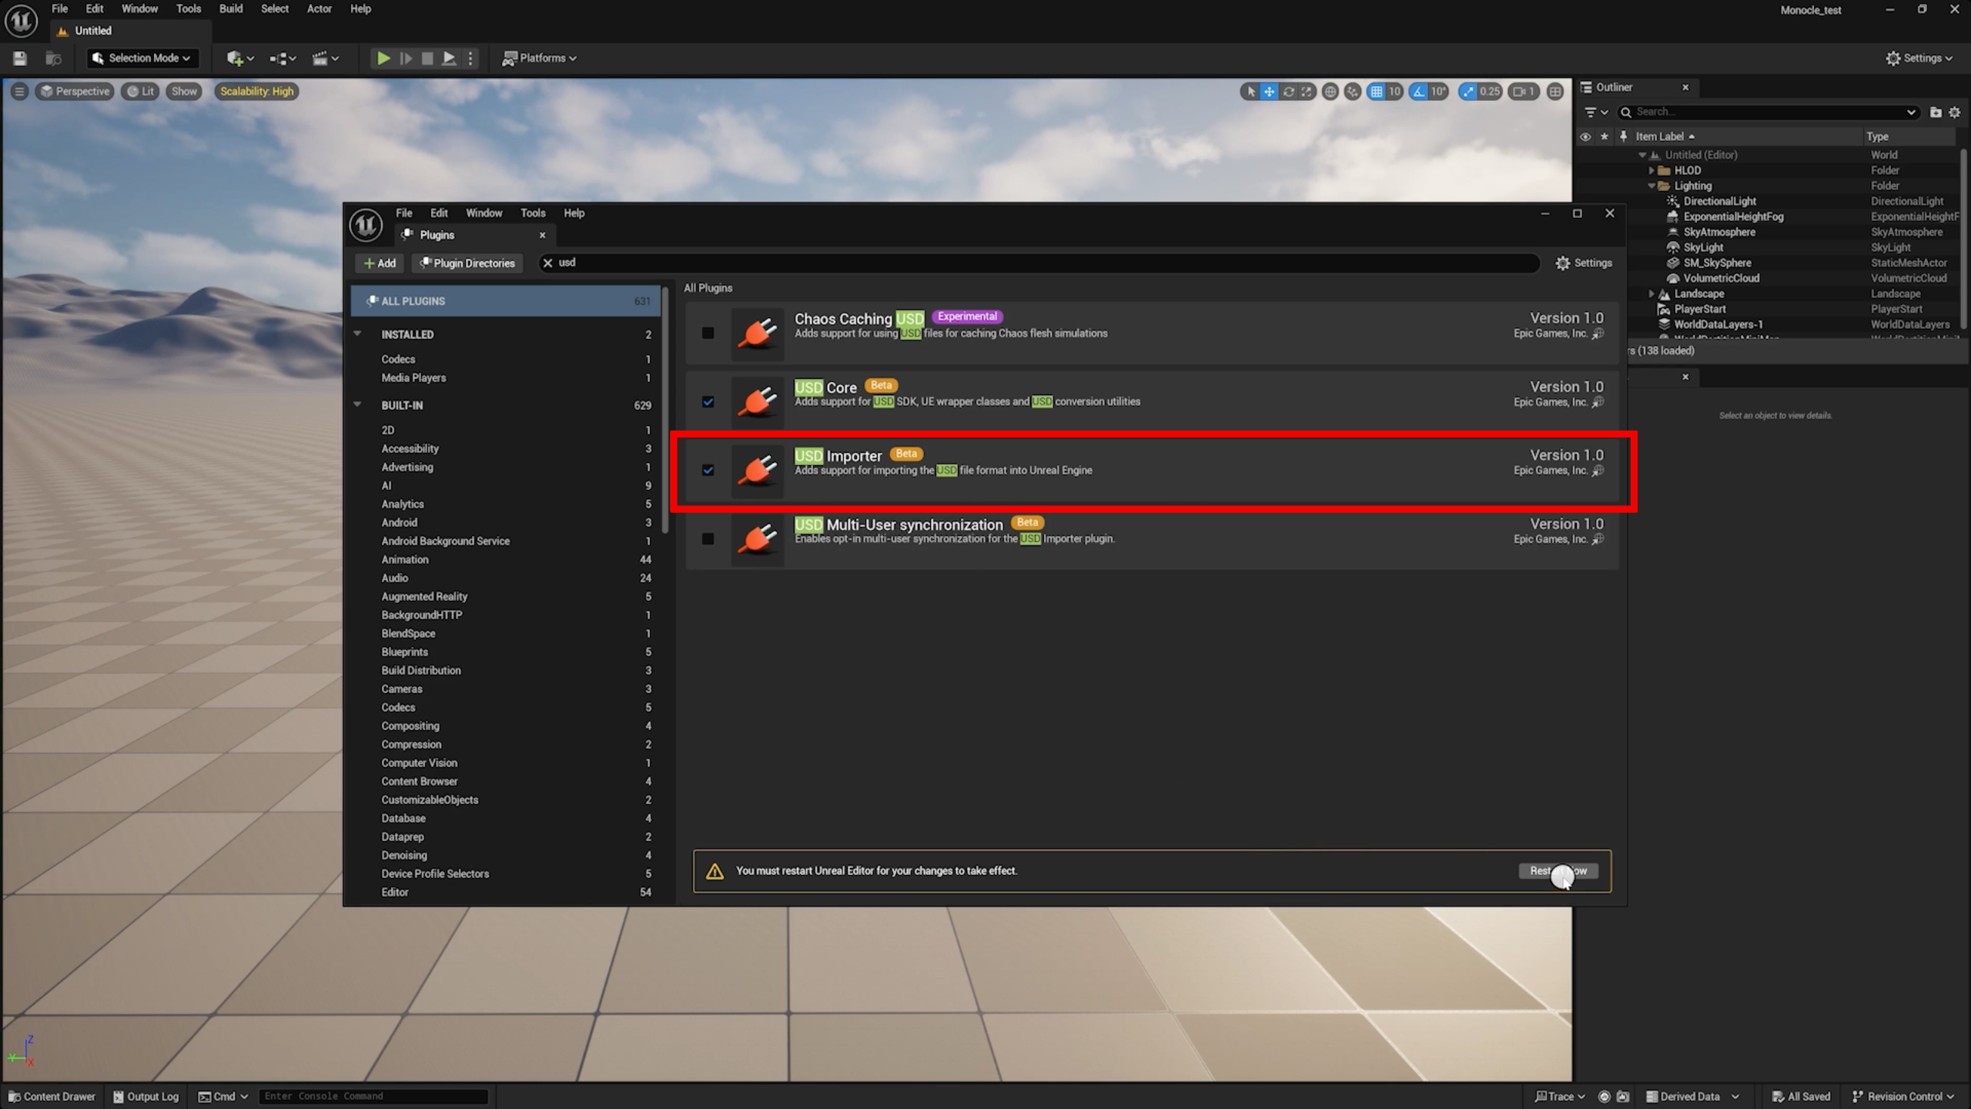Enable USD Multi-User synchronization plugin
Screen dimensions: 1971x1109
[x=708, y=539]
